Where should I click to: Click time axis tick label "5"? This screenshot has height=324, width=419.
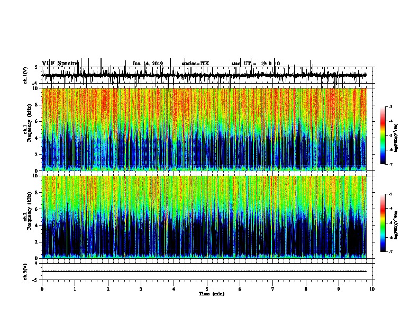[207, 289]
